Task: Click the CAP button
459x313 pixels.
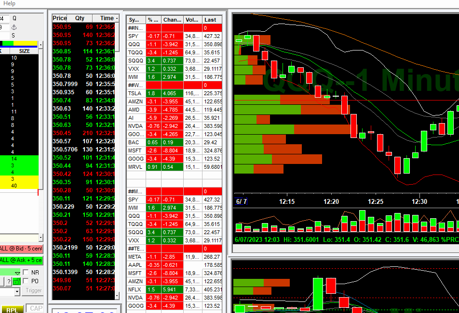Action: point(36,308)
